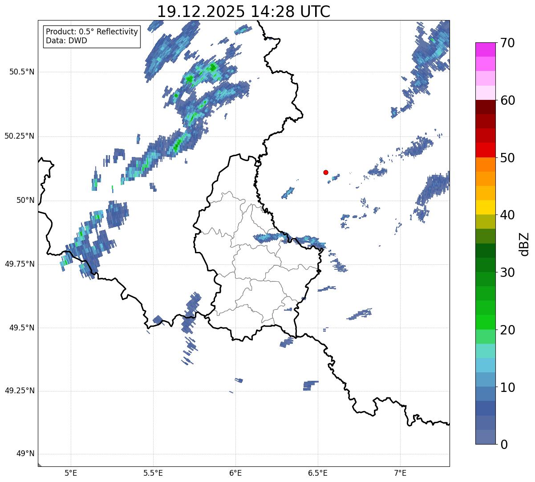Click the title '19.12.2025 14:28 UTC'

(x=243, y=12)
